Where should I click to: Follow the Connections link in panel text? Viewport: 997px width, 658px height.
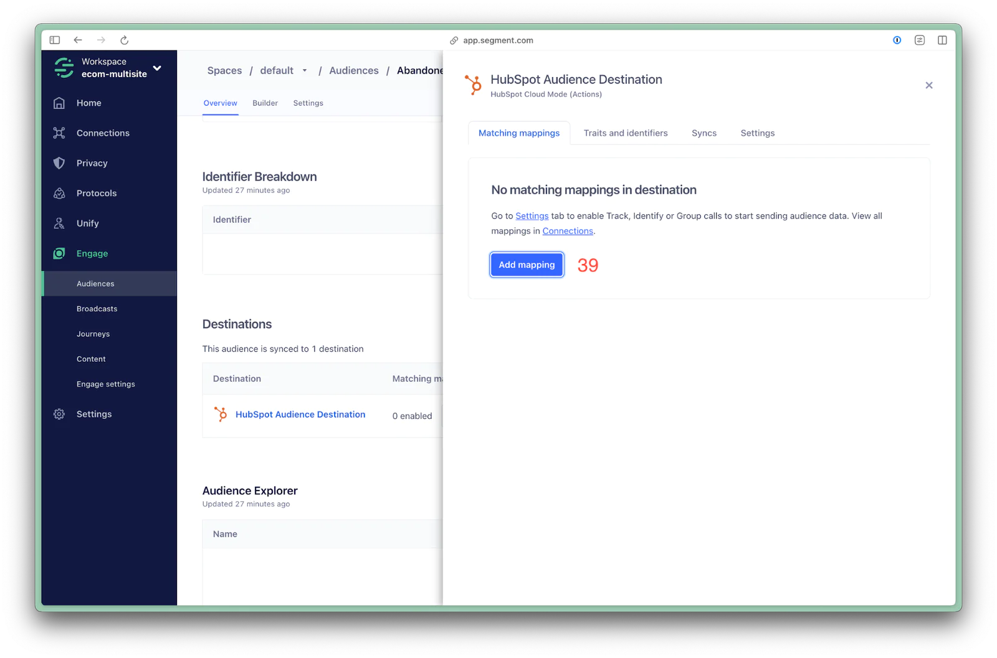coord(567,231)
